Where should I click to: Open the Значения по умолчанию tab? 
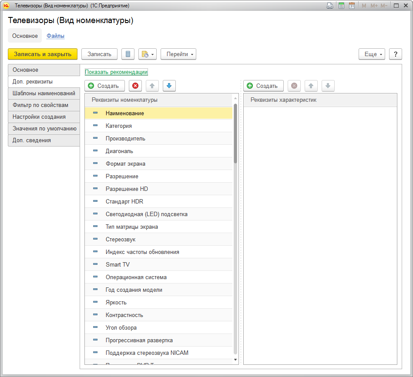44,129
